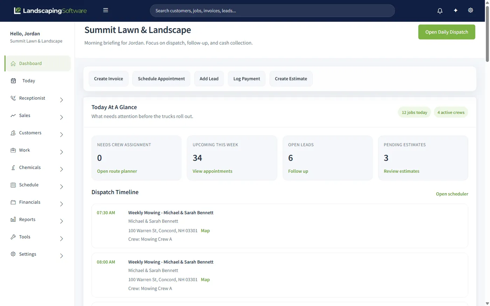Click the Create Invoice button
Screen dimensions: 490x306
tap(108, 79)
